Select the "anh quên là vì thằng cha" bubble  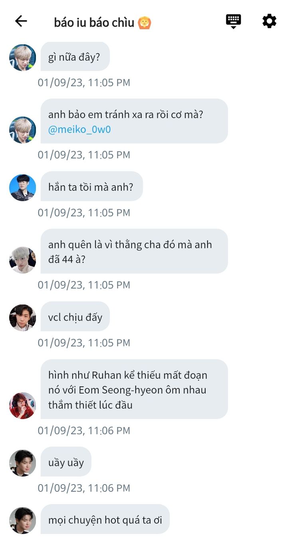(x=134, y=251)
